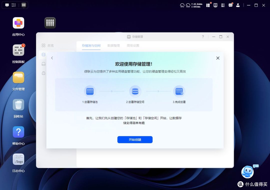Viewport: 270px width, 190px height.
Task: Minimize the 存储管理 window
Action: pyautogui.click(x=214, y=37)
